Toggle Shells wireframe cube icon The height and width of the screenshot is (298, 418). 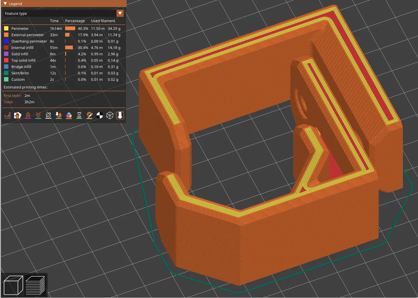[110, 116]
